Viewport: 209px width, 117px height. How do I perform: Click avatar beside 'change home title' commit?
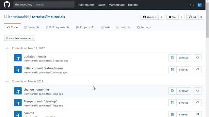point(18,91)
